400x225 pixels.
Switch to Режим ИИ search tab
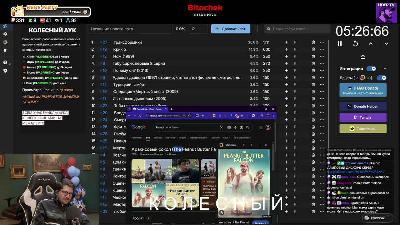coord(137,137)
